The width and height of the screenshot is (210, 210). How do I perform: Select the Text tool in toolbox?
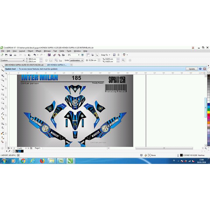pyautogui.click(x=2, y=108)
